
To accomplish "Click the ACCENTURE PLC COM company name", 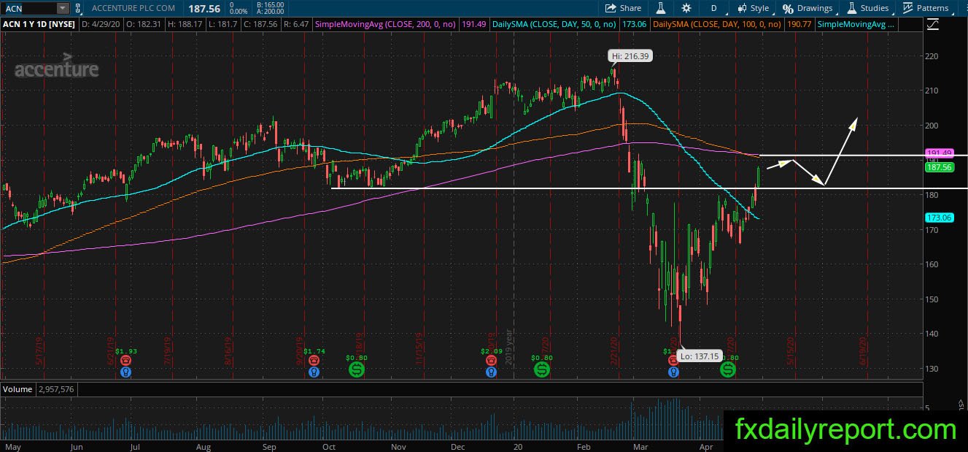I will click(x=133, y=8).
